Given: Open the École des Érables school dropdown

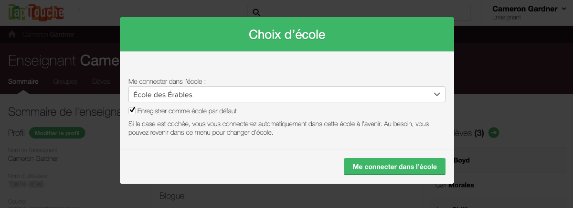Looking at the screenshot, I should click(x=286, y=94).
